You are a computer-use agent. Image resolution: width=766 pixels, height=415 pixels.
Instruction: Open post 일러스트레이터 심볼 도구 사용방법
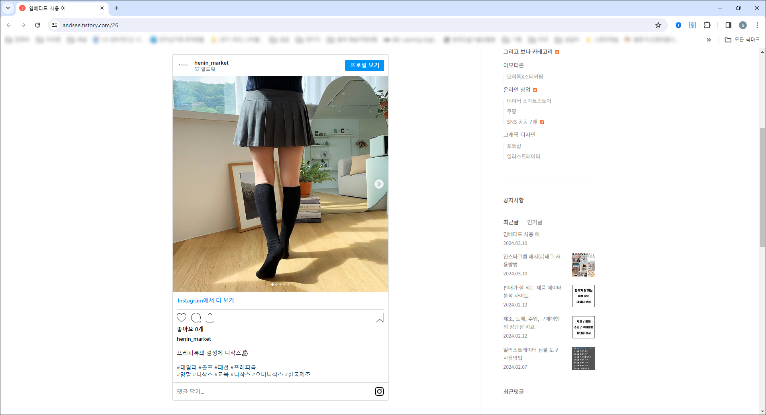click(531, 354)
